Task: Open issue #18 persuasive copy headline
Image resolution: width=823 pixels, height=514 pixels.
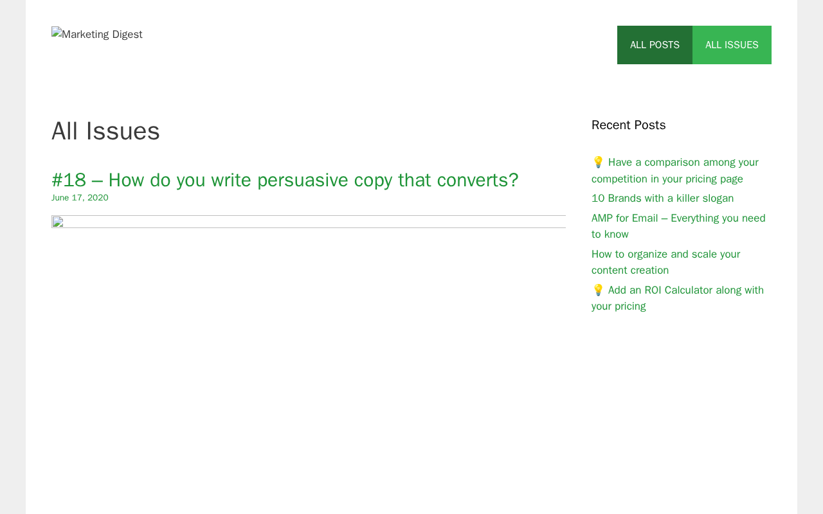Action: (285, 180)
